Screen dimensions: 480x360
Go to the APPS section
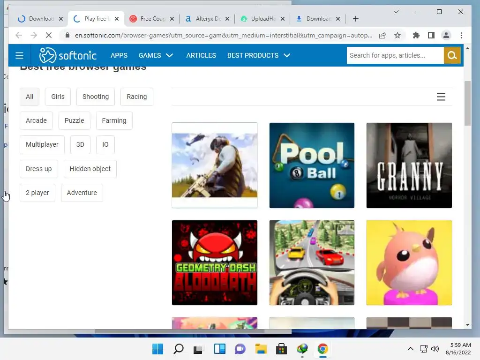119,55
